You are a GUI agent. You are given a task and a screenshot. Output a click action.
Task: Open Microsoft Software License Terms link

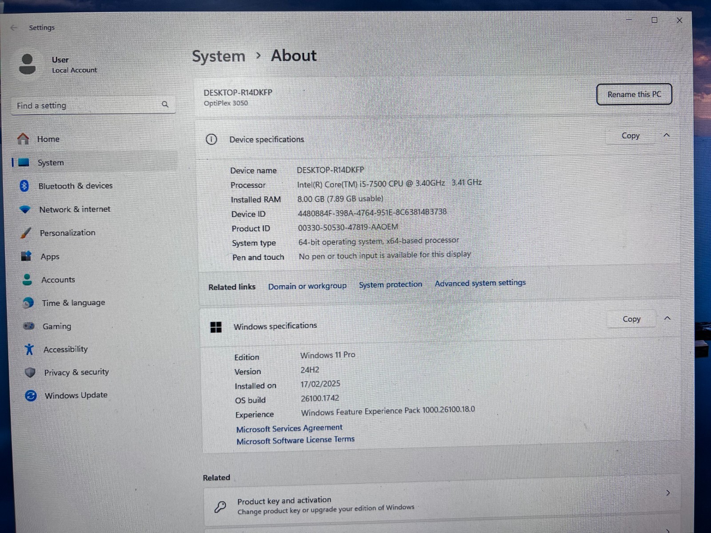point(296,440)
